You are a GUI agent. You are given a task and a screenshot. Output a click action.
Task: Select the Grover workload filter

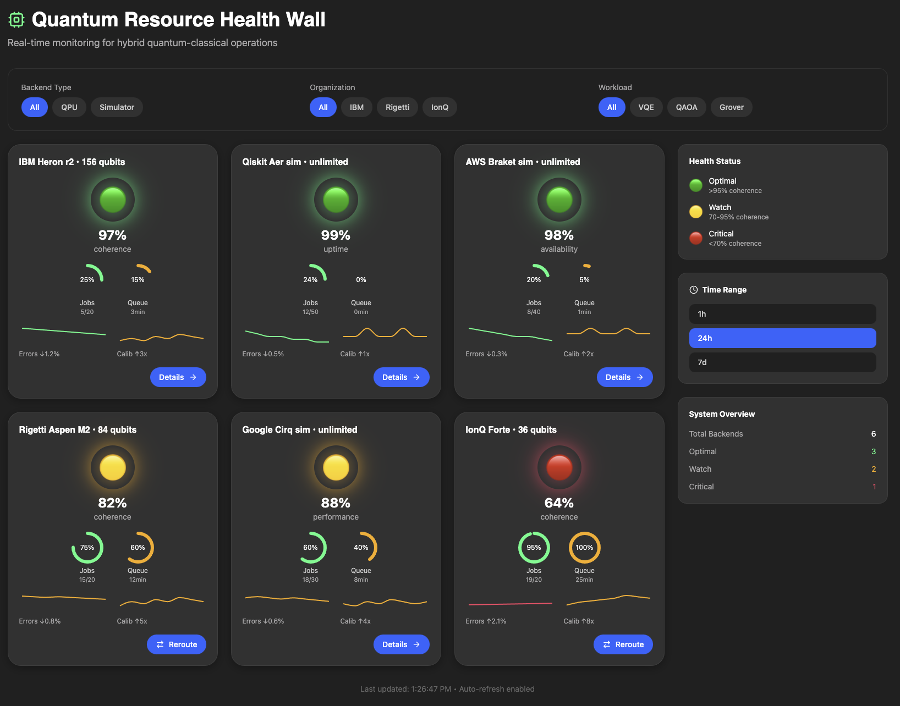click(731, 107)
